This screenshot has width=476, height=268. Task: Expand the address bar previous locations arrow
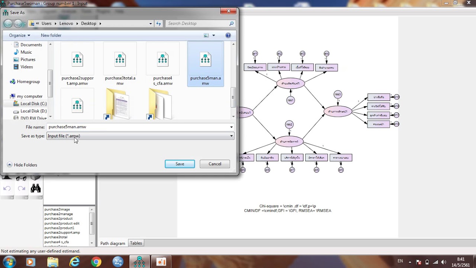point(151,23)
